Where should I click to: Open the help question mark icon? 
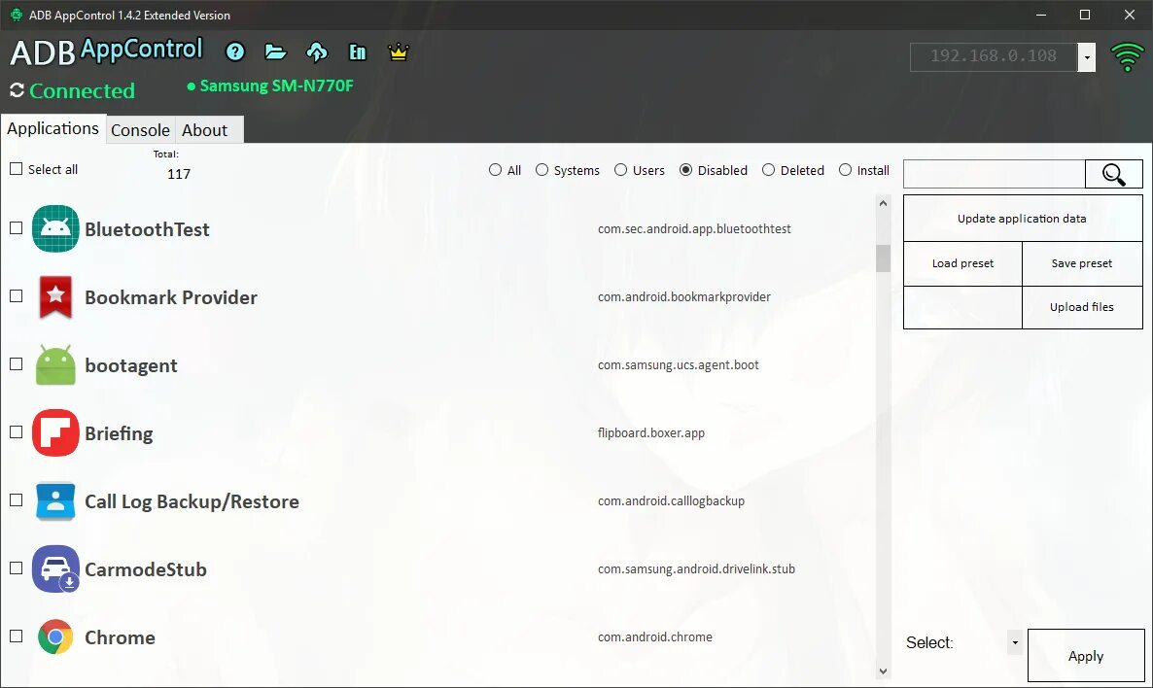point(235,52)
